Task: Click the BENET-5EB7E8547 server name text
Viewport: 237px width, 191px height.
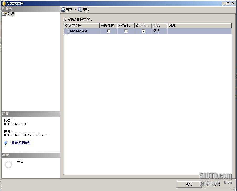Action: tap(16, 124)
